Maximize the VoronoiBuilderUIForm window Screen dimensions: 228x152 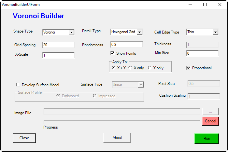(x=205, y=5)
